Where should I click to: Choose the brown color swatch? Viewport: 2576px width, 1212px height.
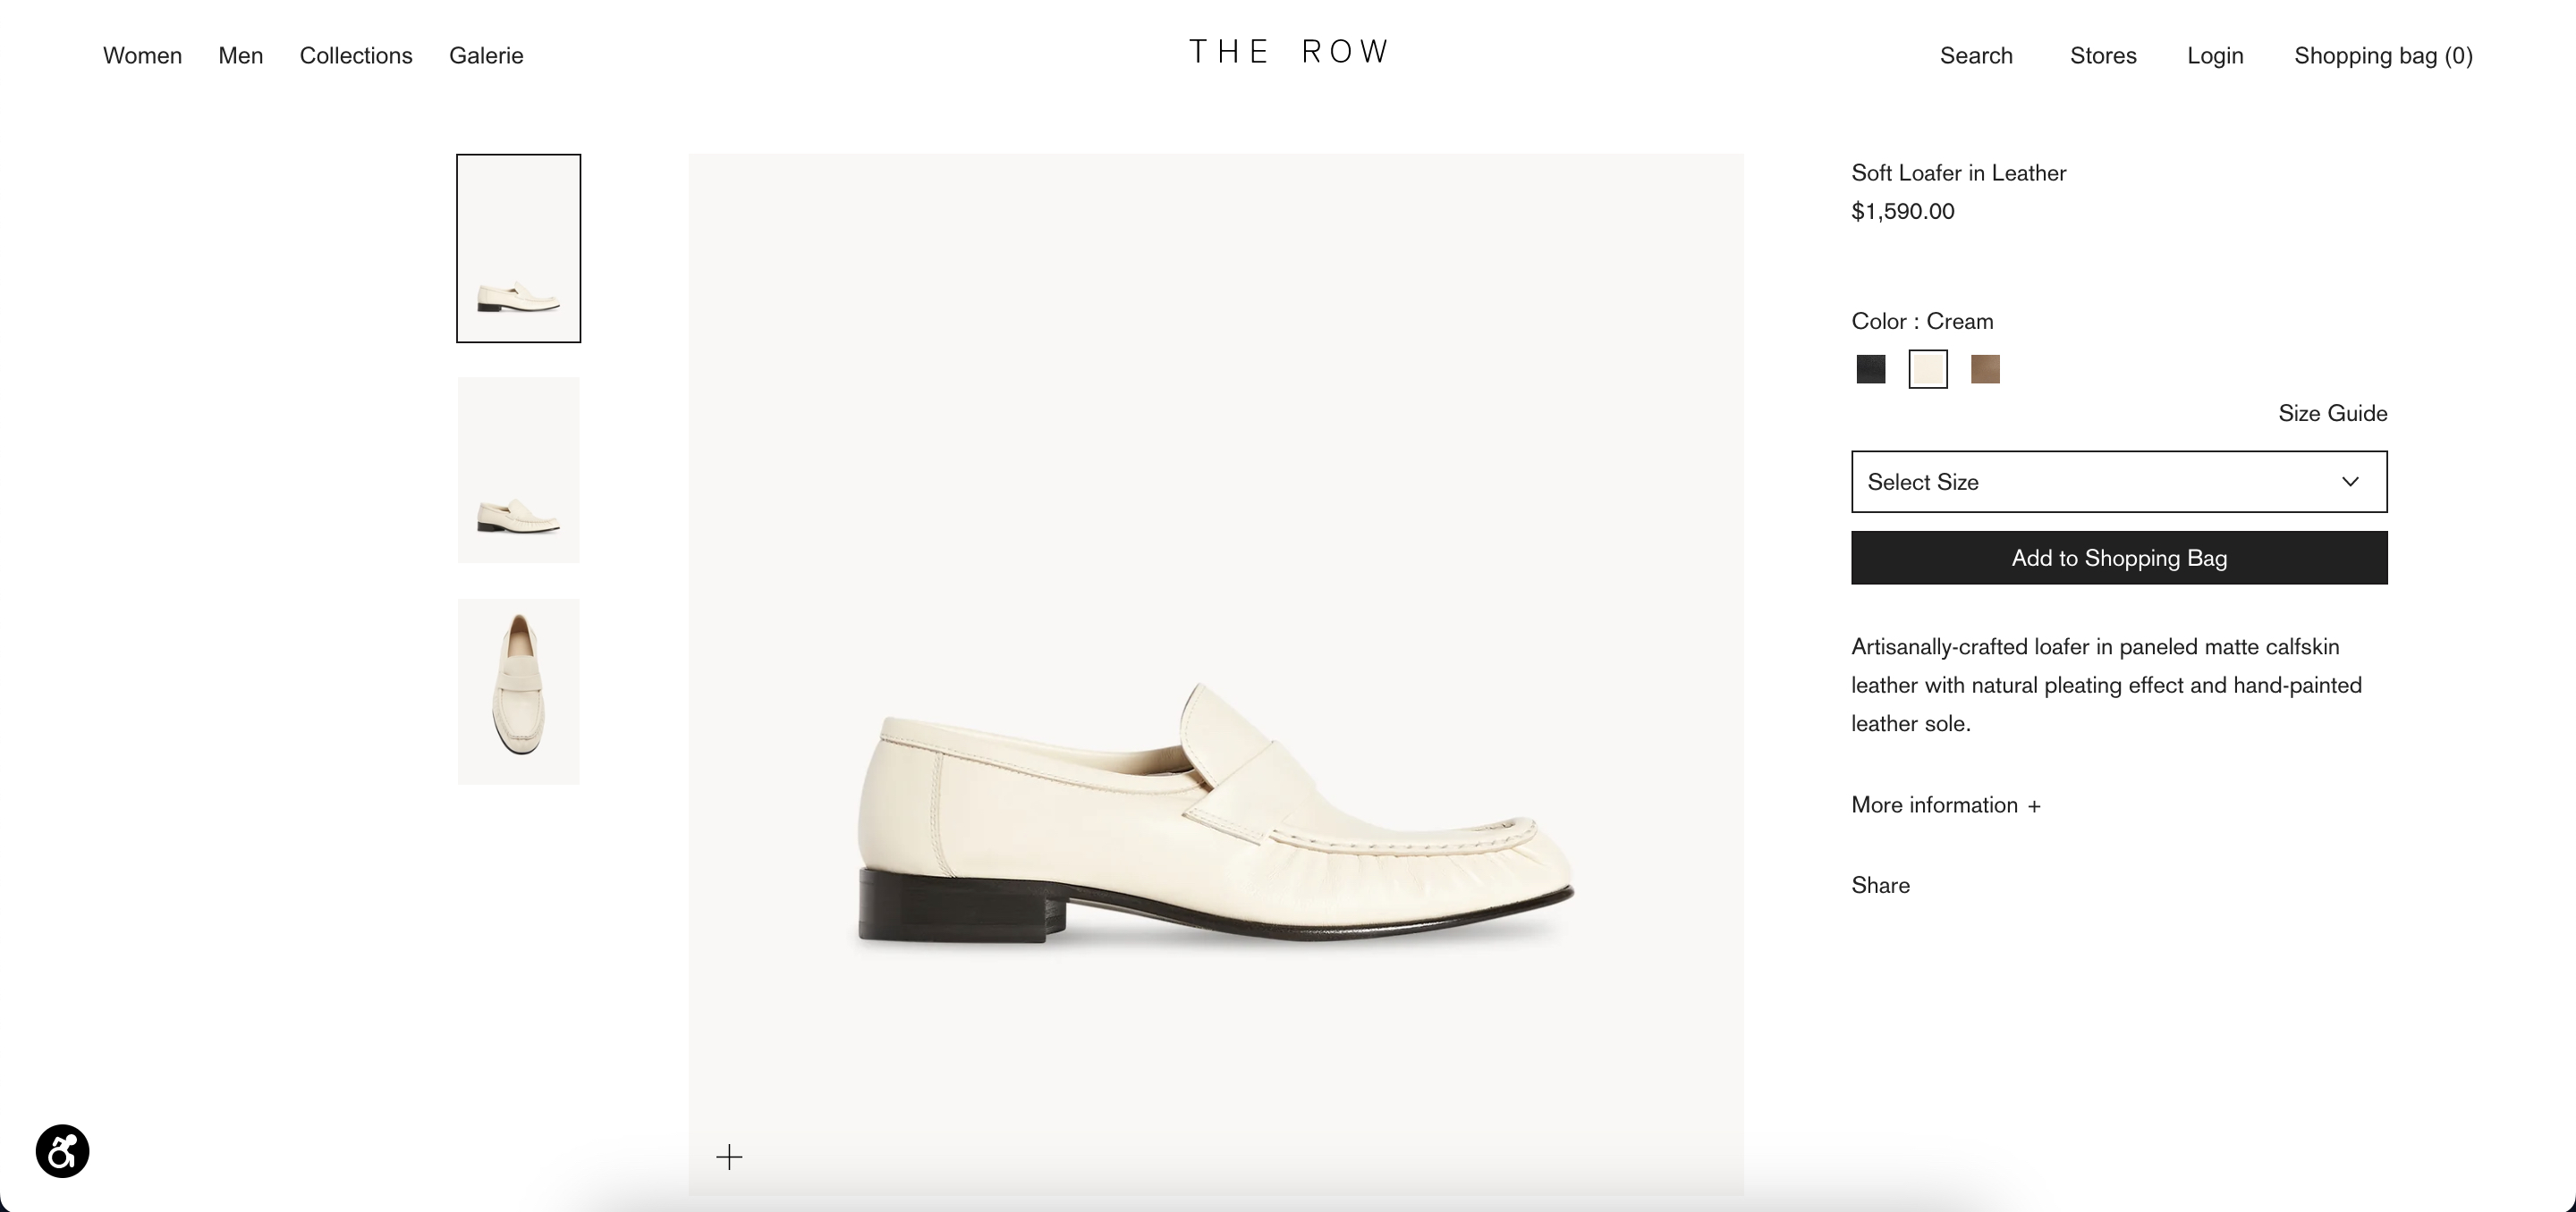pyautogui.click(x=1984, y=369)
